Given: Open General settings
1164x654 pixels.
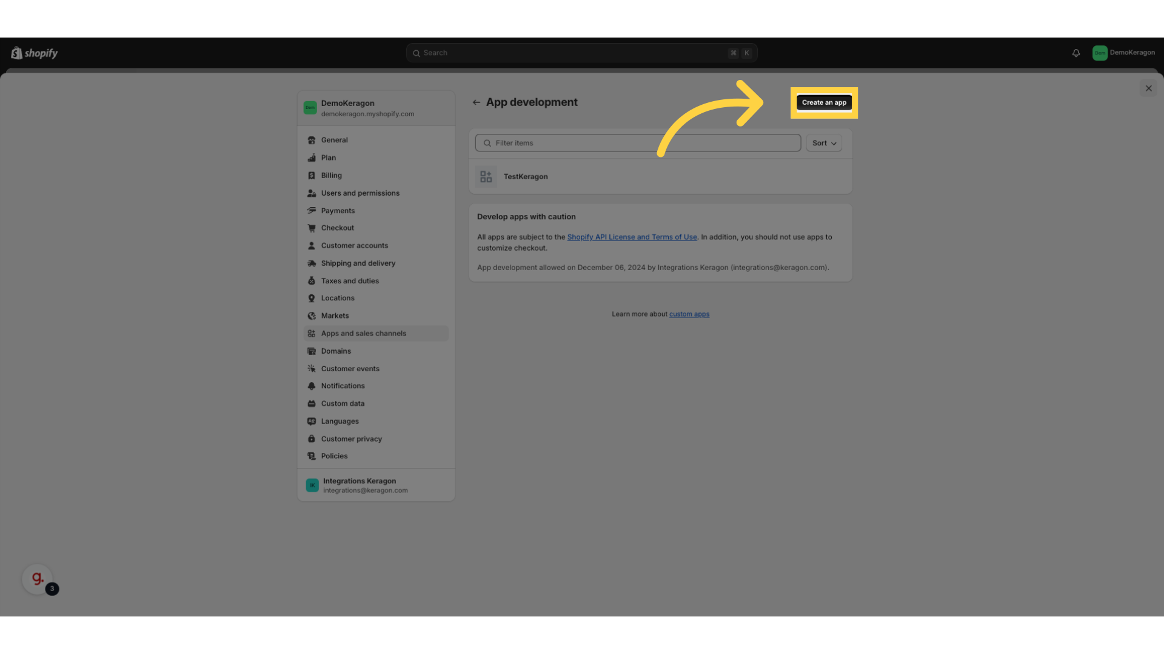Looking at the screenshot, I should (376, 140).
